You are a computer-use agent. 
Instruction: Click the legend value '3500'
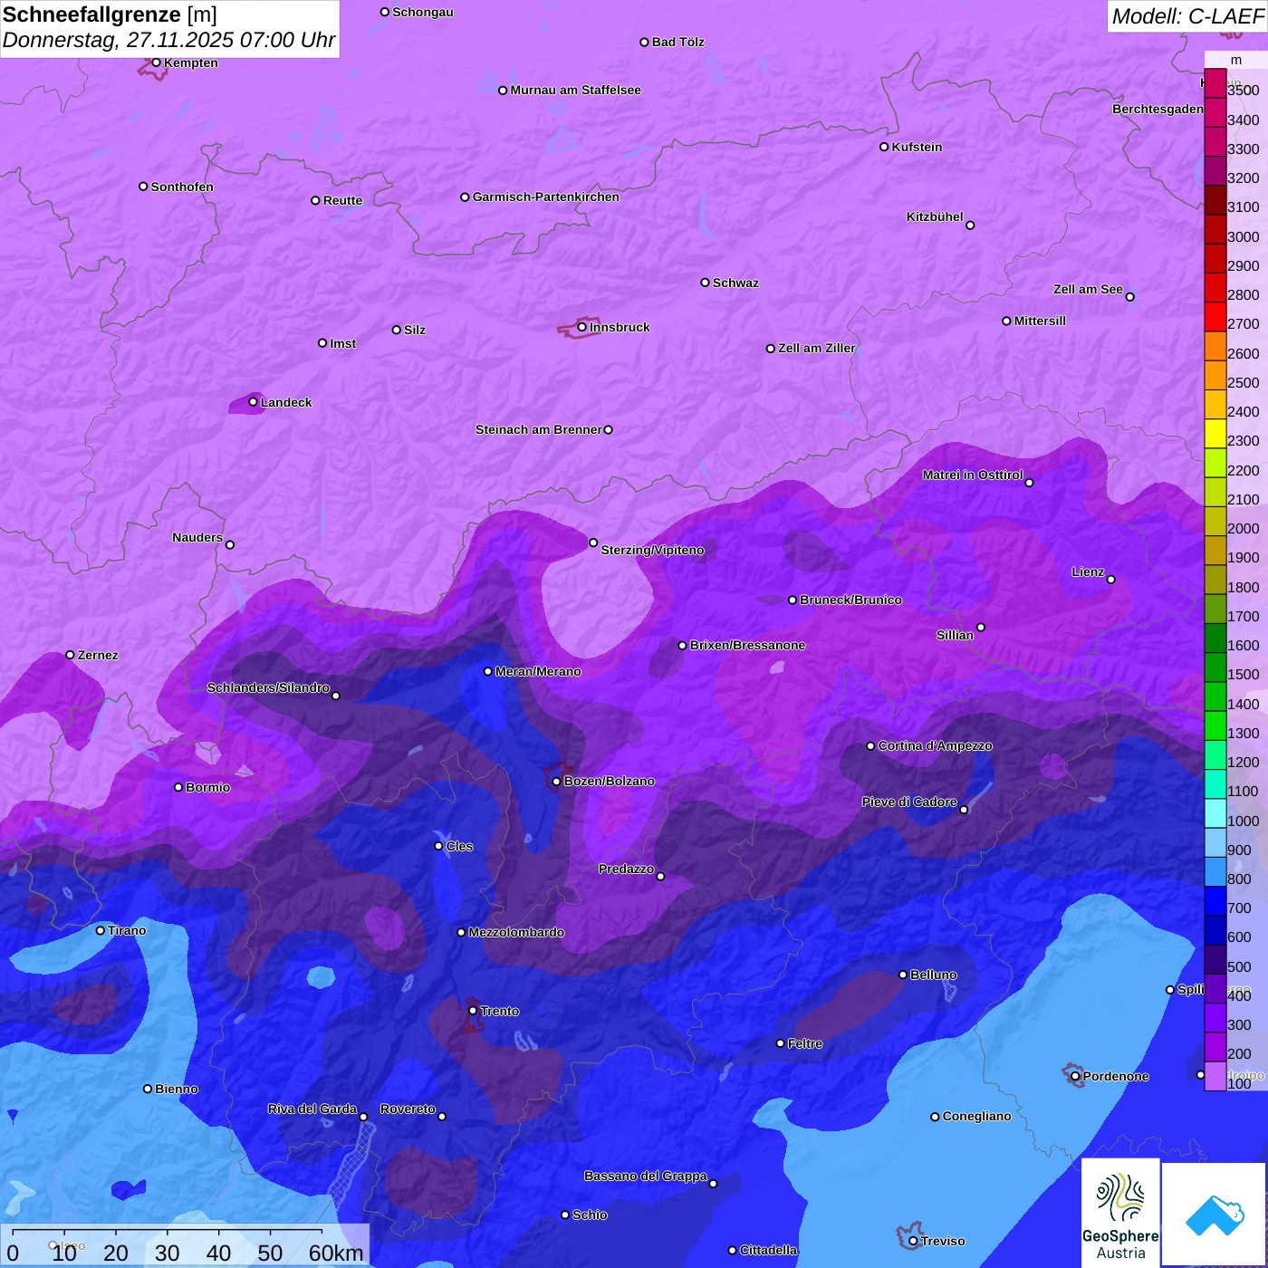[x=1244, y=91]
